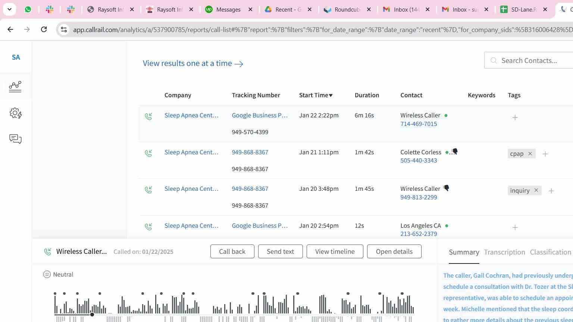Switch to the Inbox (144 Gmail tab

point(407,9)
